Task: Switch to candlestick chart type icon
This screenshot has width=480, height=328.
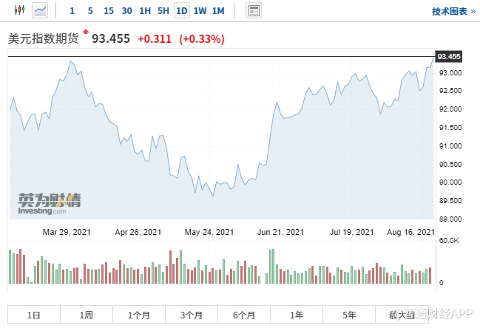Action: pos(19,10)
